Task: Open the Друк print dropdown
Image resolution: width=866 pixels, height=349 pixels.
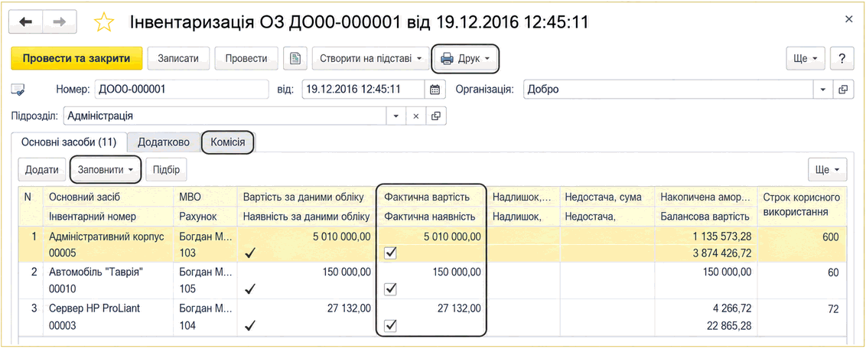Action: [x=466, y=58]
